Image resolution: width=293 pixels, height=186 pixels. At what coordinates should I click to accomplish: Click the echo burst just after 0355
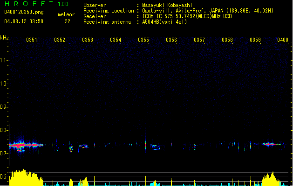[155, 147]
